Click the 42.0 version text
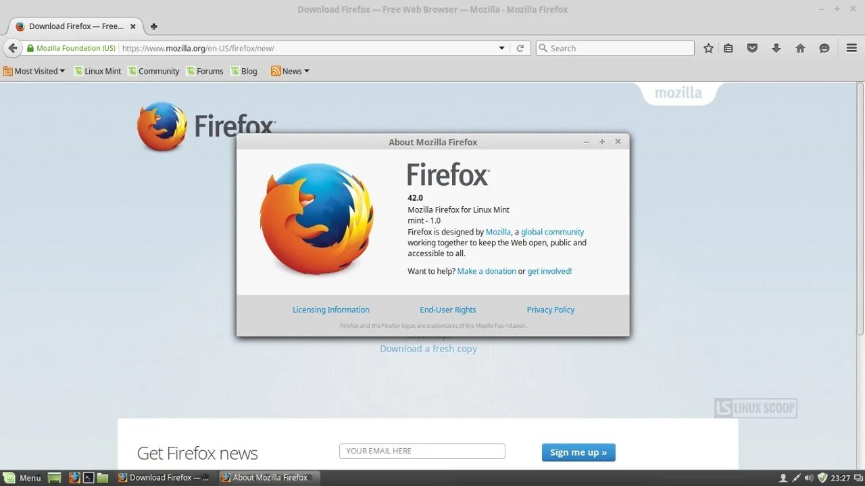Viewport: 865px width, 486px height. tap(415, 198)
